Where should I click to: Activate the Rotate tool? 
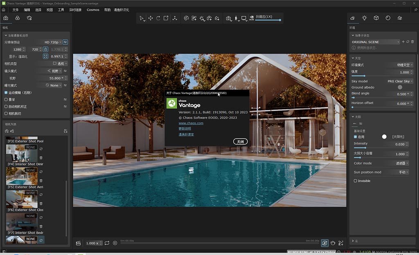click(x=158, y=18)
